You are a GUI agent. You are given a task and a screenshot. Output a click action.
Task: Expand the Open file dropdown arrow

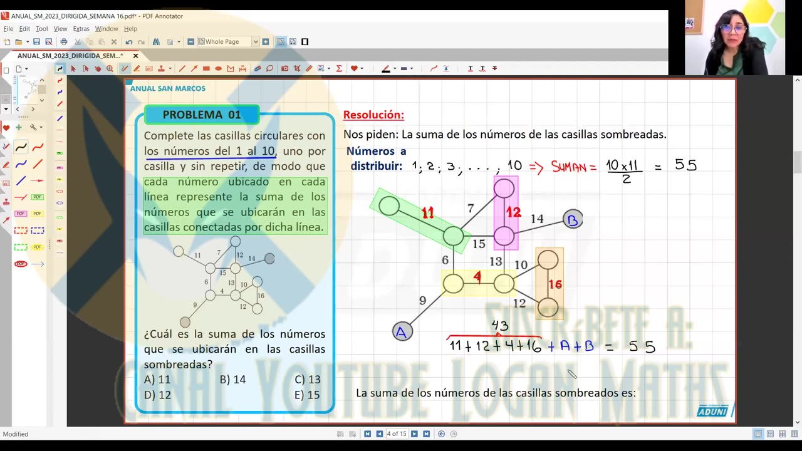point(27,42)
